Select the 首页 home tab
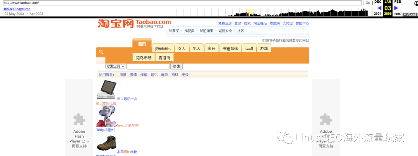Viewport: 418px width, 156px height. coord(142,44)
